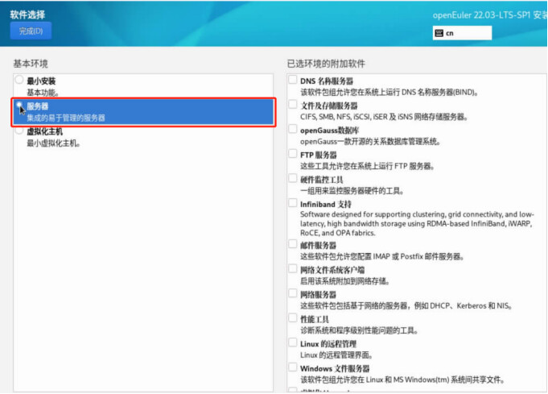
Task: Toggle the Windows 文件服务器 checkbox
Action: [x=293, y=368]
